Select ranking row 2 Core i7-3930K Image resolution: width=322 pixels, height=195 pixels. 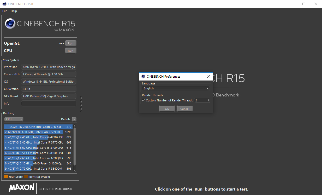pos(38,132)
